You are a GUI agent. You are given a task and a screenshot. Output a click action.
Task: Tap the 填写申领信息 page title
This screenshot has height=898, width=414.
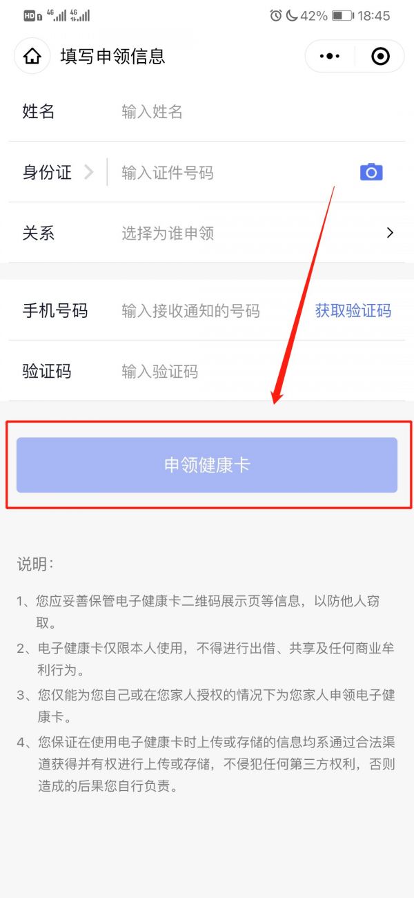[112, 56]
